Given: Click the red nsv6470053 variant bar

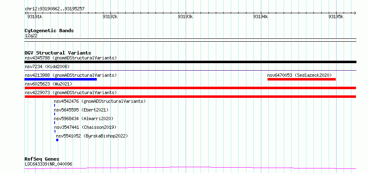Looking at the screenshot, I should coord(301,79).
